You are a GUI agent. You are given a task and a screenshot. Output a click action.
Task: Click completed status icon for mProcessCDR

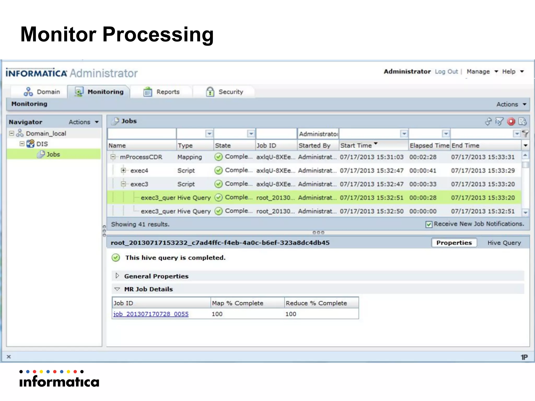coord(218,157)
